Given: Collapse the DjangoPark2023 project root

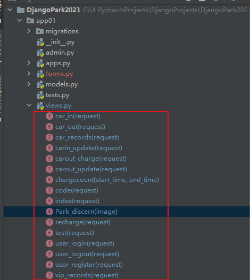Looking at the screenshot, I should pyautogui.click(x=10, y=10).
